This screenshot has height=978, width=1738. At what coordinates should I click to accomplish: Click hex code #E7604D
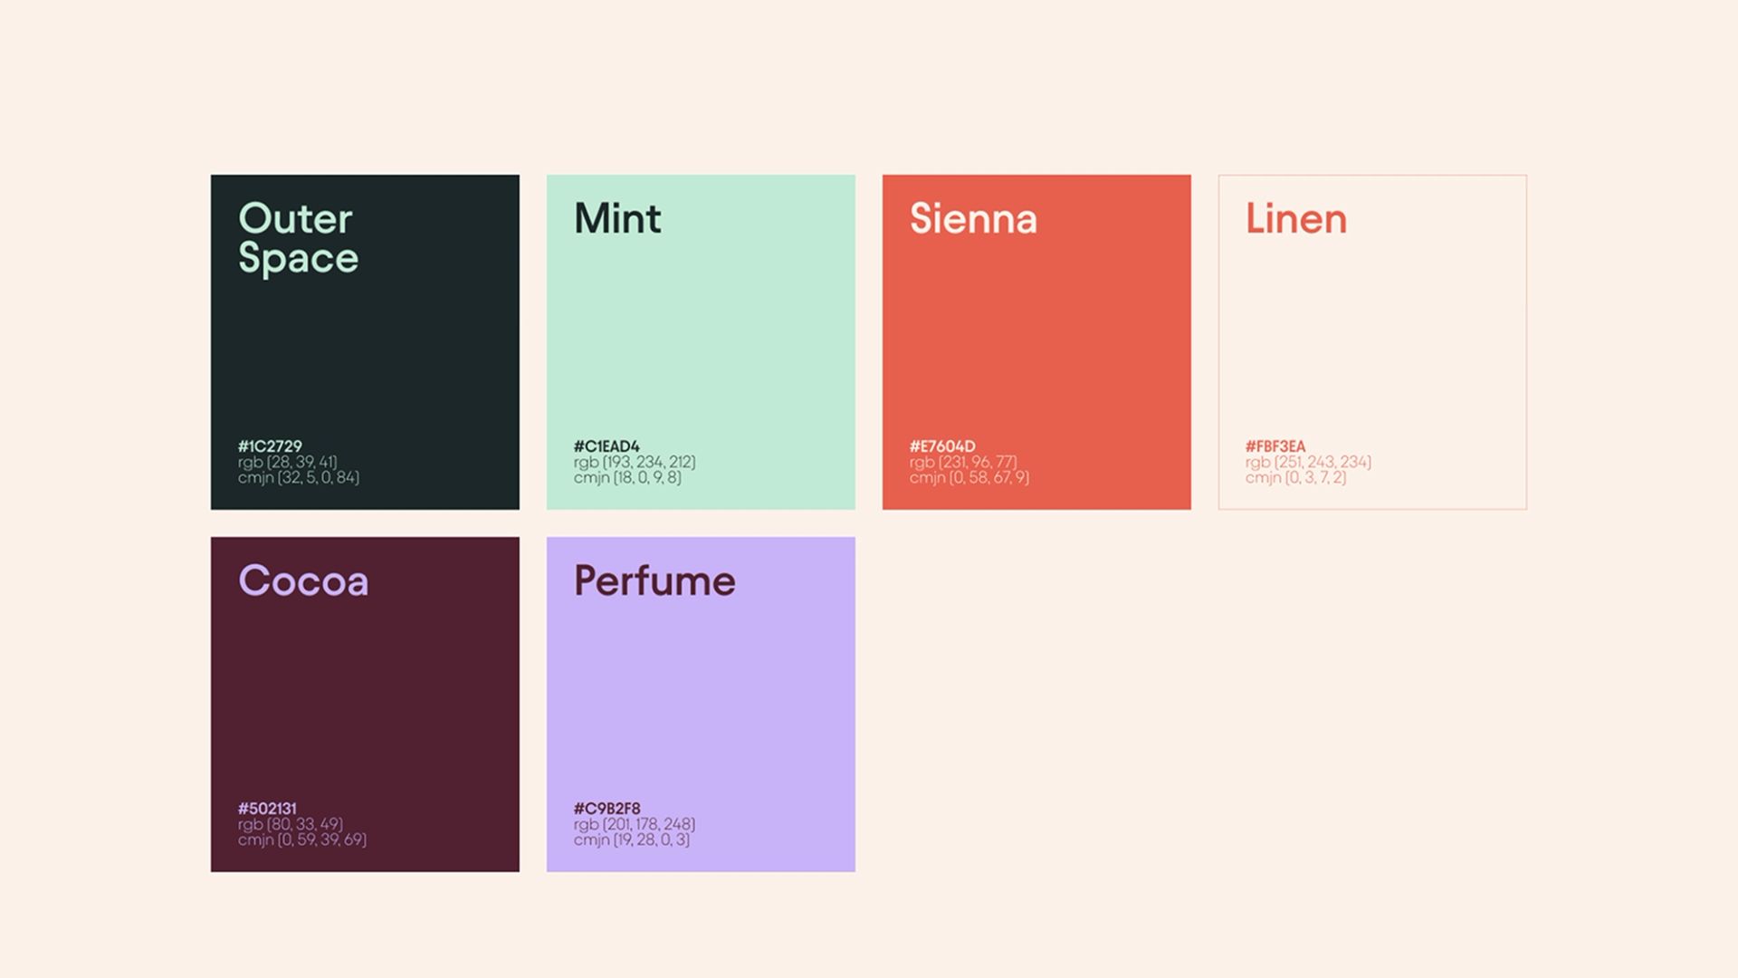coord(942,446)
